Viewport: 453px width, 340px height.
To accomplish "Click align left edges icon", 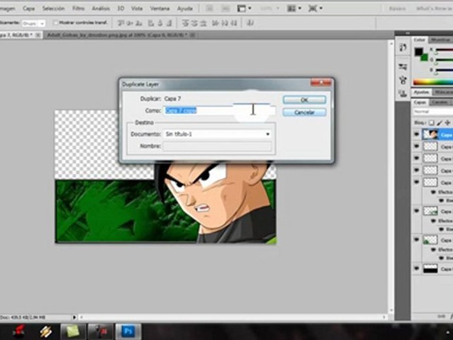I will 151,23.
